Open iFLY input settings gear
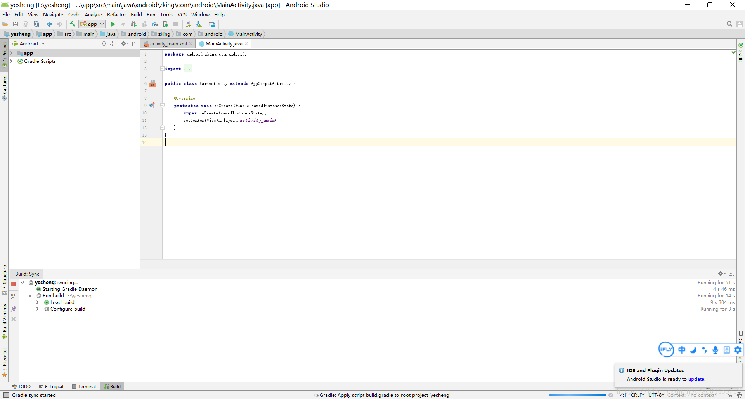The image size is (745, 399). (x=738, y=350)
